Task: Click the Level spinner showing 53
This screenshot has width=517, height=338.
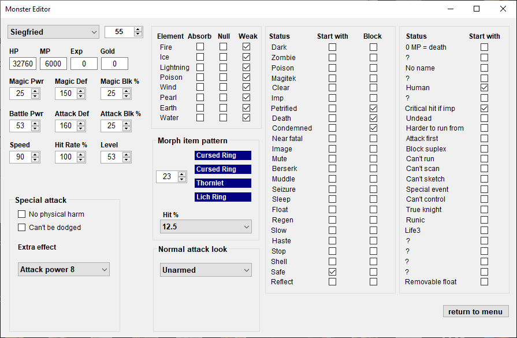Action: [116, 157]
